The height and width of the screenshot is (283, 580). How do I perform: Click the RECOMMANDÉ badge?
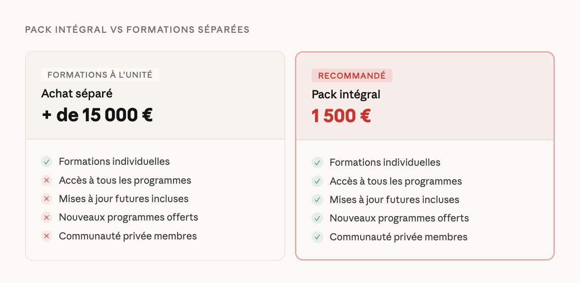(352, 75)
